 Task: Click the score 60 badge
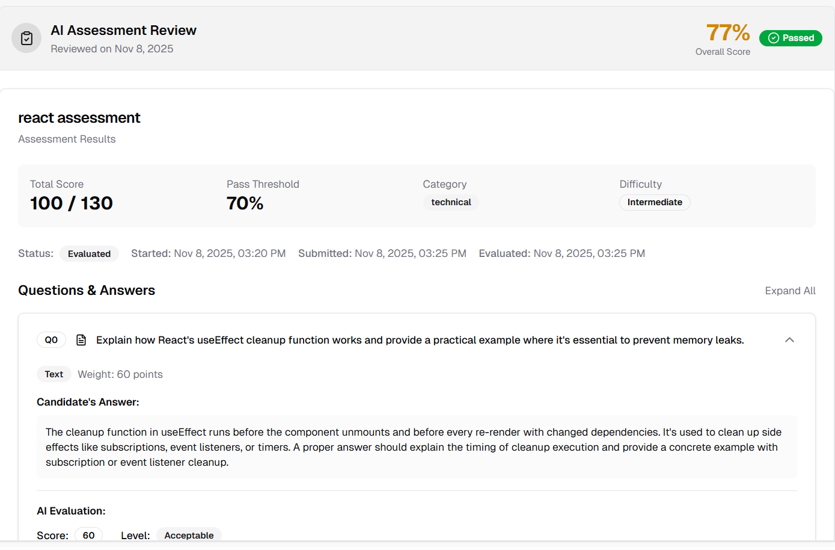click(x=88, y=535)
